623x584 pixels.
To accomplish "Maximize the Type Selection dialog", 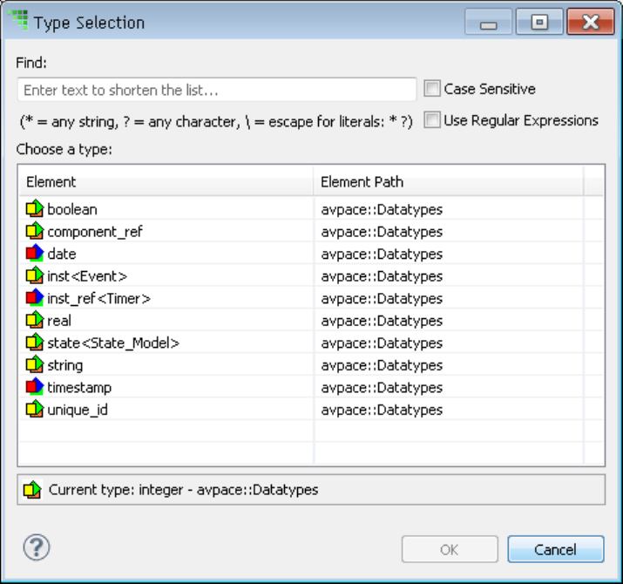I will click(x=539, y=24).
